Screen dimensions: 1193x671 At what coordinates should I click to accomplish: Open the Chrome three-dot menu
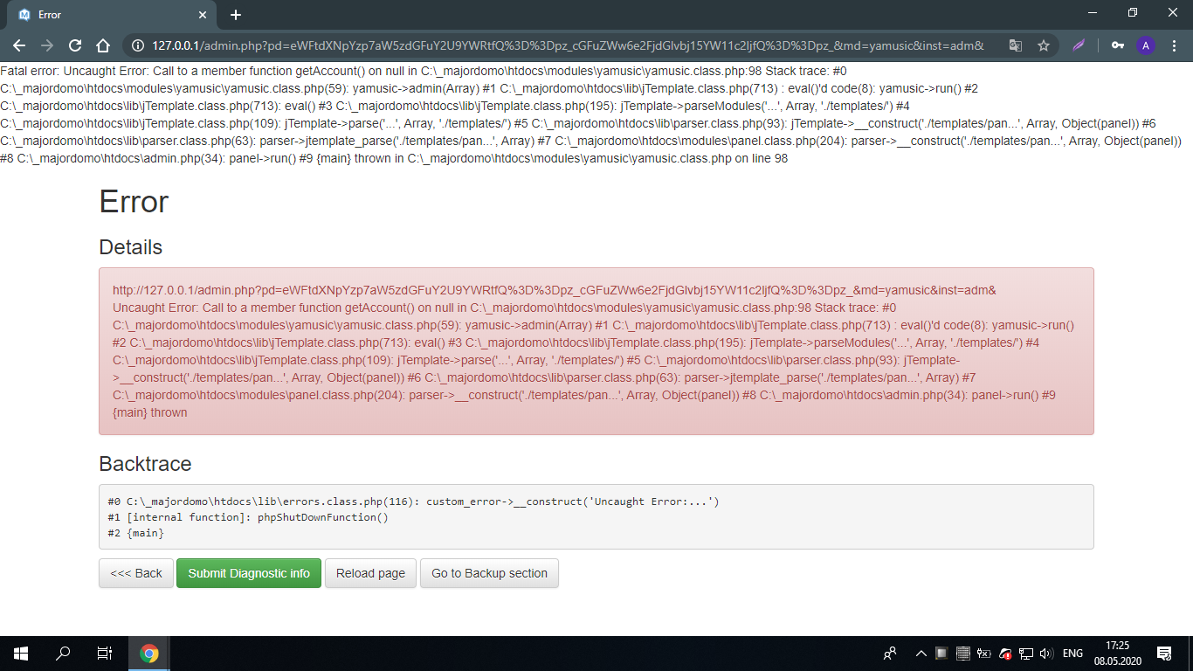[x=1174, y=45]
